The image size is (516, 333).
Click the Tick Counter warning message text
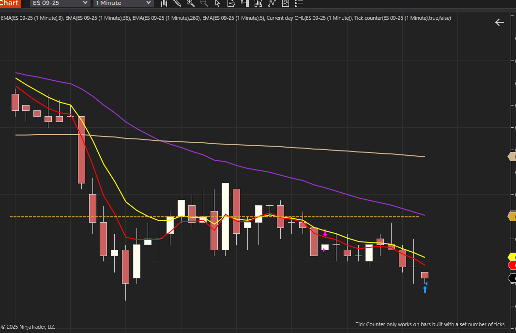point(430,324)
